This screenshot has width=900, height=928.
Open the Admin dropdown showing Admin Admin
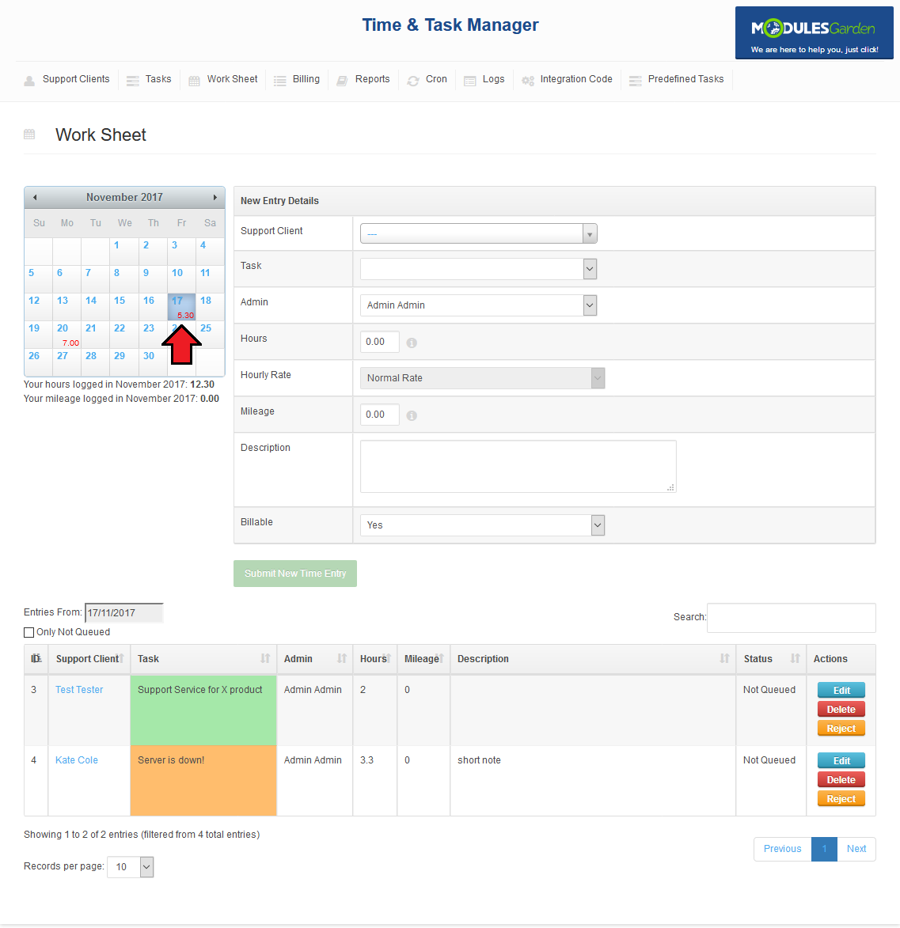(478, 305)
